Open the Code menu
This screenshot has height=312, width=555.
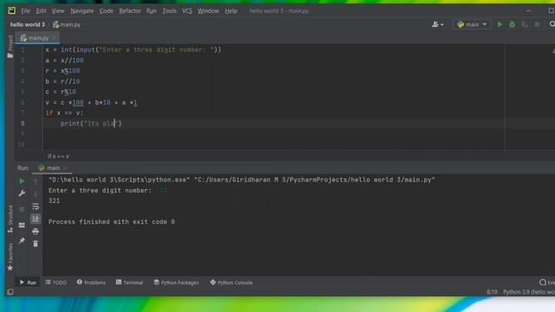pyautogui.click(x=106, y=11)
